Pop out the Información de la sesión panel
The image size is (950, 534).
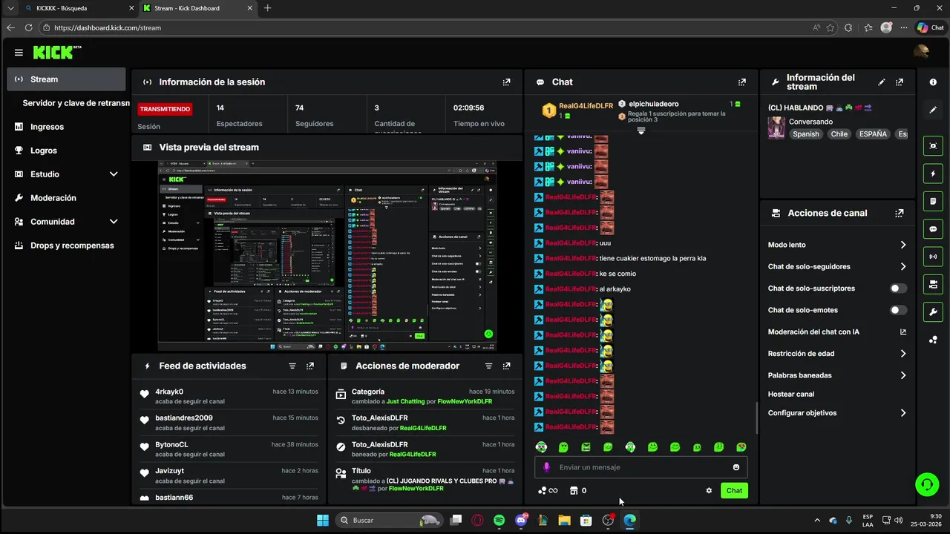click(506, 82)
